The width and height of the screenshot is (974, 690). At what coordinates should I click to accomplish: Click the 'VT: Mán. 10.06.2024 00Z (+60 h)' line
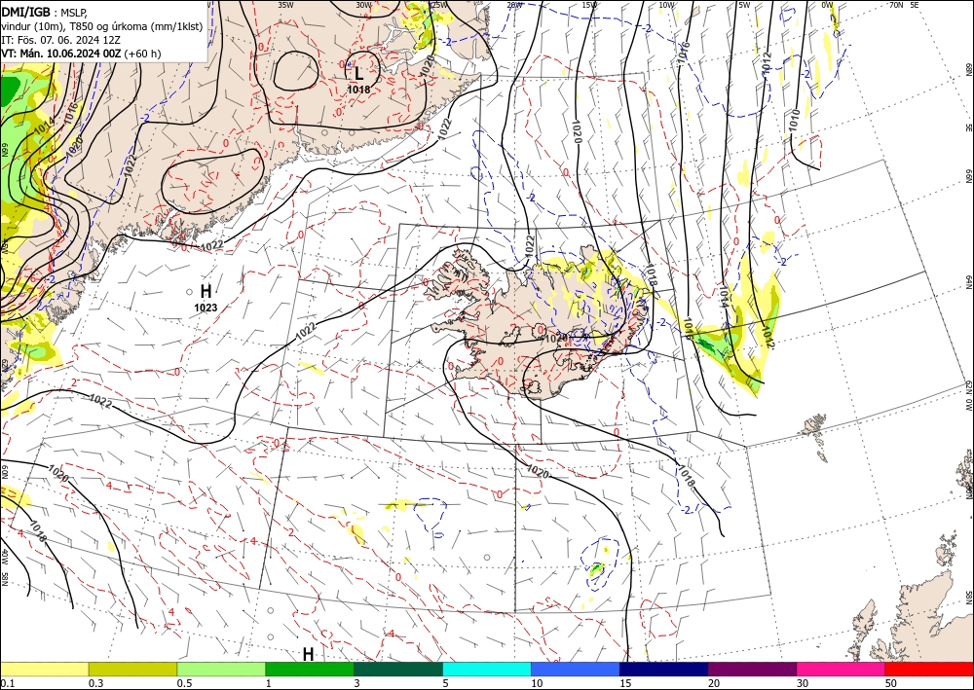point(81,54)
